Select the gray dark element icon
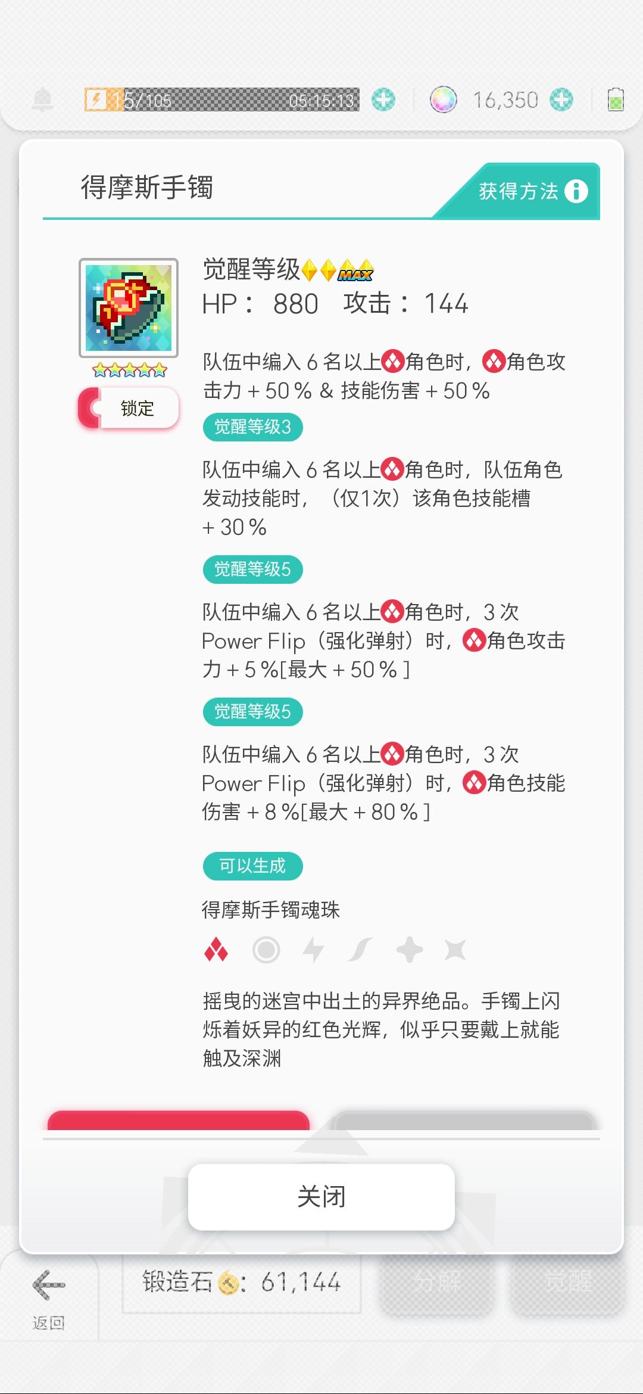This screenshot has width=643, height=1394. click(x=455, y=950)
